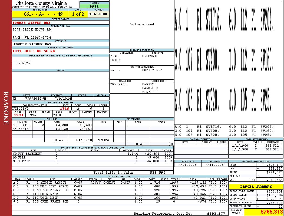Select acres value 106.5000
Image resolution: width=284 pixels, height=216 pixels.
(98, 14)
